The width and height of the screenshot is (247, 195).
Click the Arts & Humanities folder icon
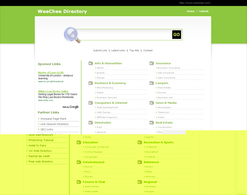[91, 63]
